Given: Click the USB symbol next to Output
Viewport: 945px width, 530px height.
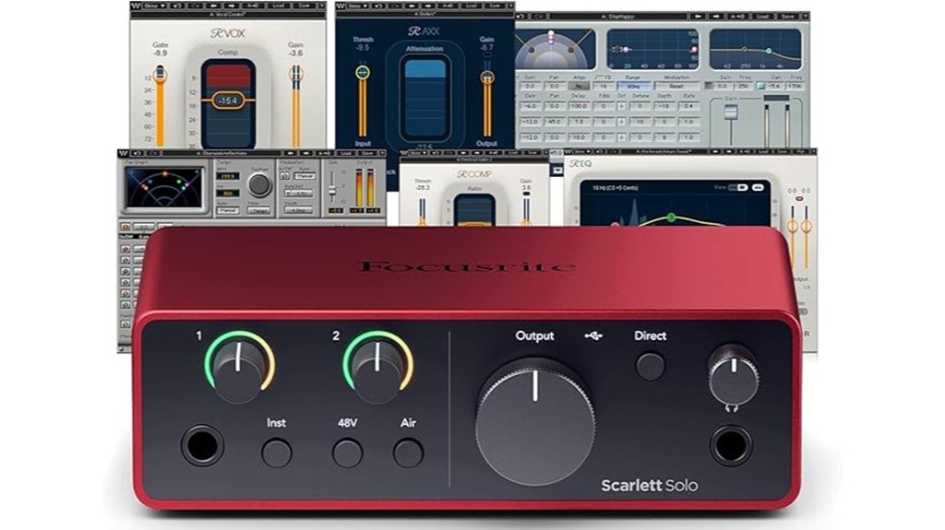Looking at the screenshot, I should click(x=593, y=336).
